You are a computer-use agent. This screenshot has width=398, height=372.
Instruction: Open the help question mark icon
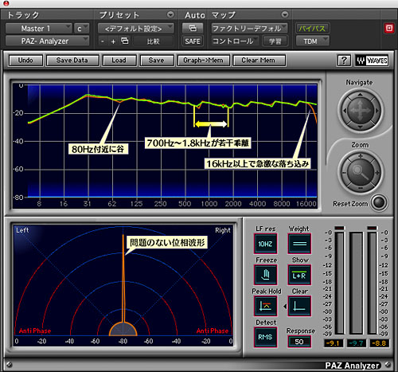(344, 61)
